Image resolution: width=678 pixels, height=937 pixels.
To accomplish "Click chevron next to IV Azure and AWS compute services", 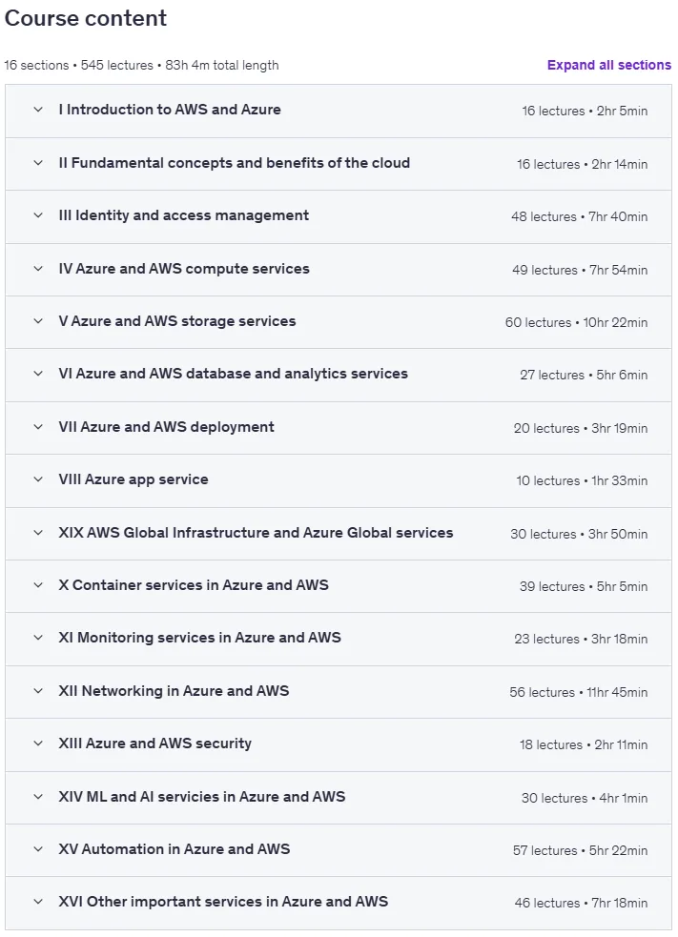I will [38, 269].
